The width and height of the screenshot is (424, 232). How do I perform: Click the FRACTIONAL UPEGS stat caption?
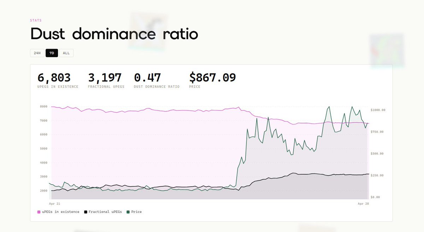click(106, 87)
